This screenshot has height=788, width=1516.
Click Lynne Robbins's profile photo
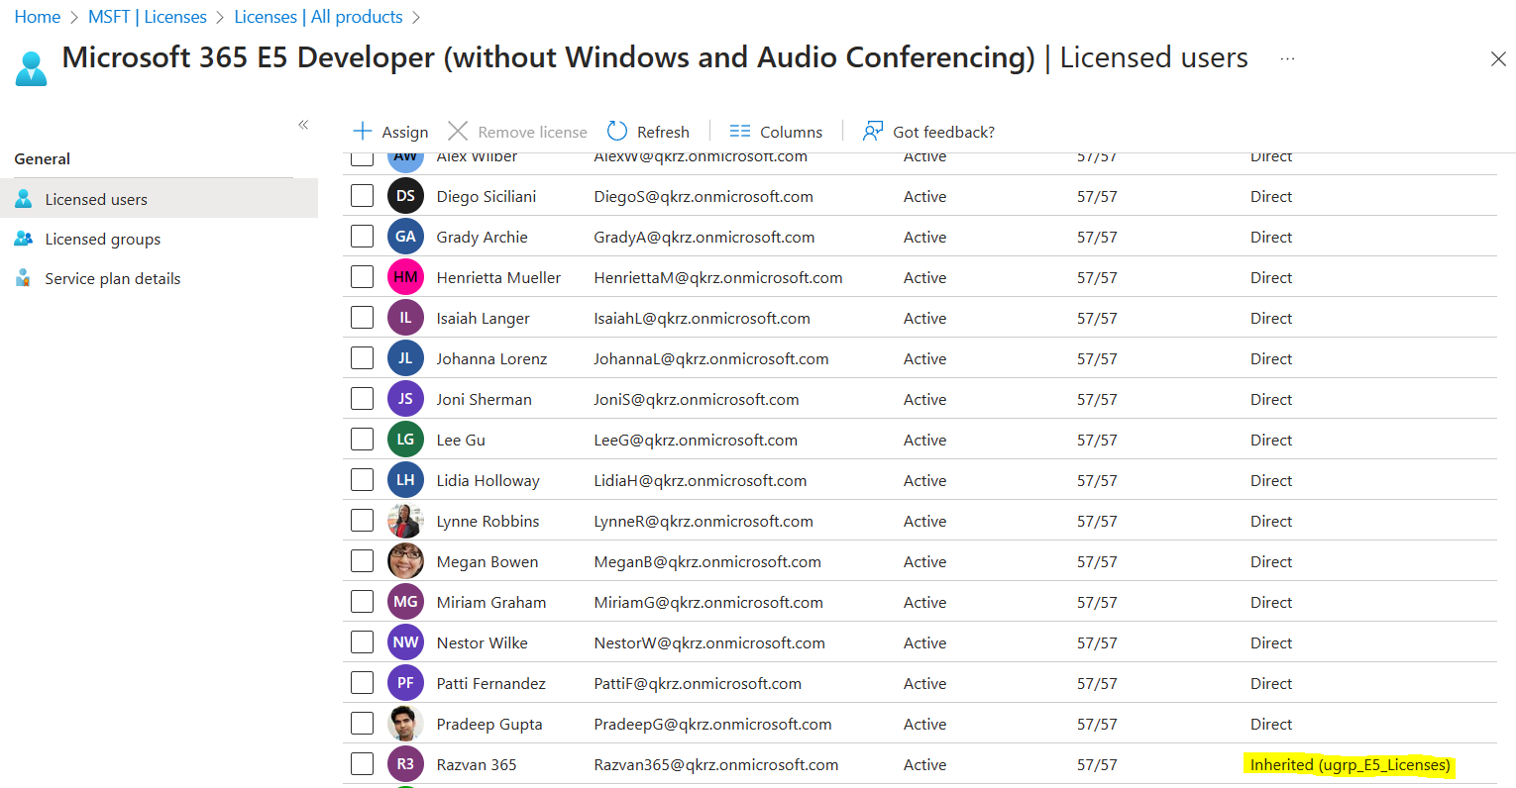click(405, 521)
